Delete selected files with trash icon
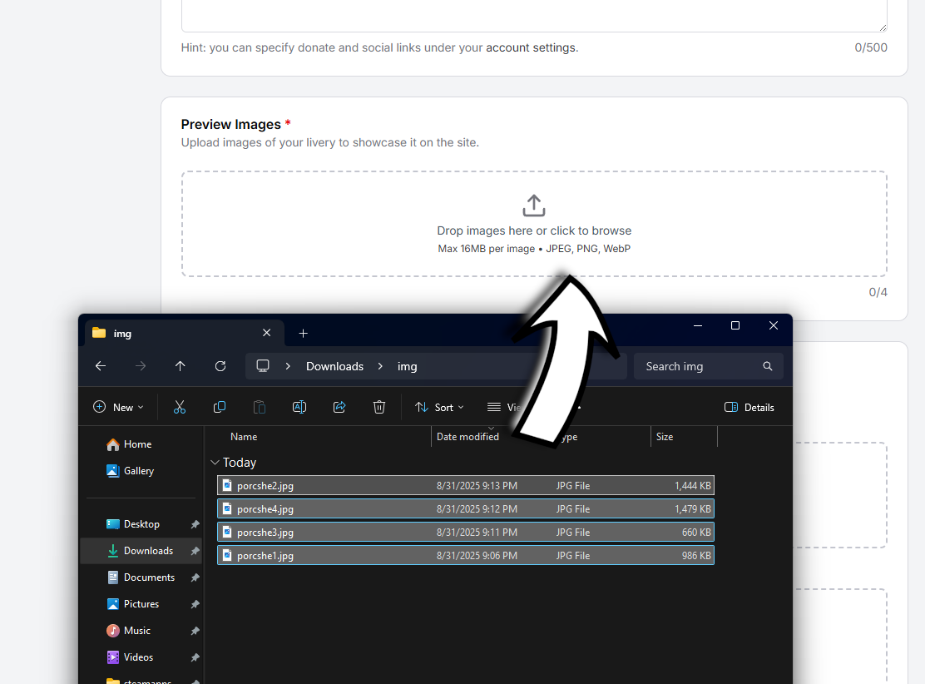 (379, 407)
